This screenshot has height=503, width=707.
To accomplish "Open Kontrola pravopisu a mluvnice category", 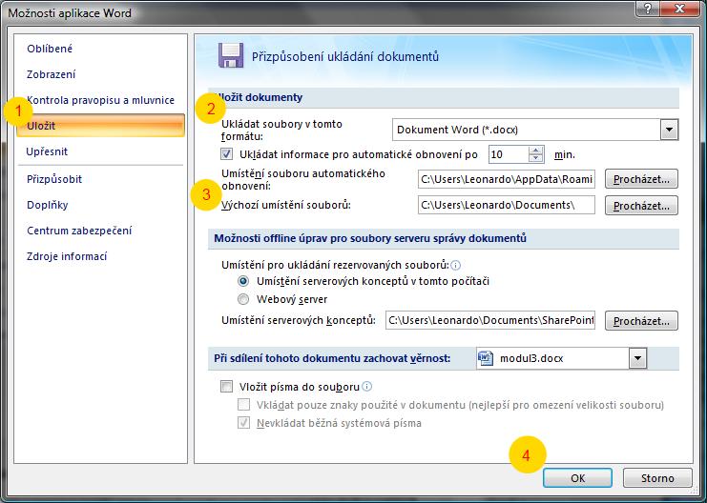I will click(100, 100).
